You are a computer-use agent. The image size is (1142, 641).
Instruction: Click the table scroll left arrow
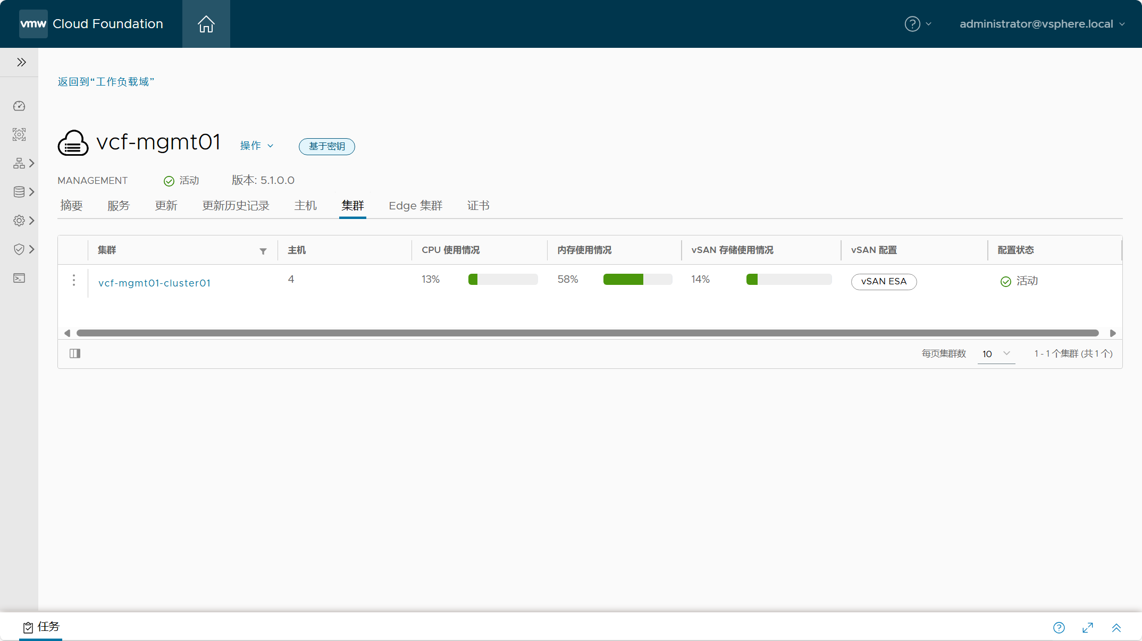click(x=67, y=333)
